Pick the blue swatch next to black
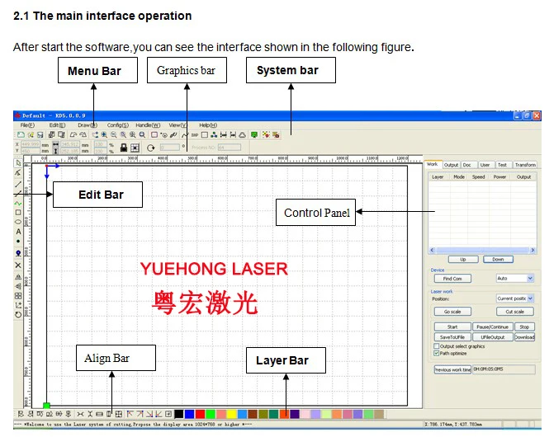The width and height of the screenshot is (549, 437). click(x=189, y=414)
